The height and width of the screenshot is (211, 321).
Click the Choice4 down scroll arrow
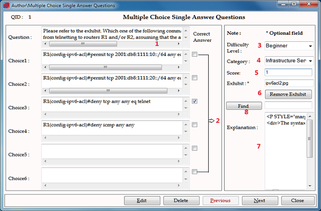click(186, 131)
